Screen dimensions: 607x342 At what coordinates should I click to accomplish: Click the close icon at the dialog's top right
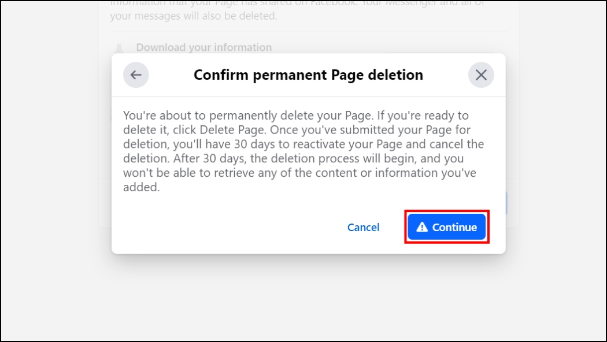480,75
